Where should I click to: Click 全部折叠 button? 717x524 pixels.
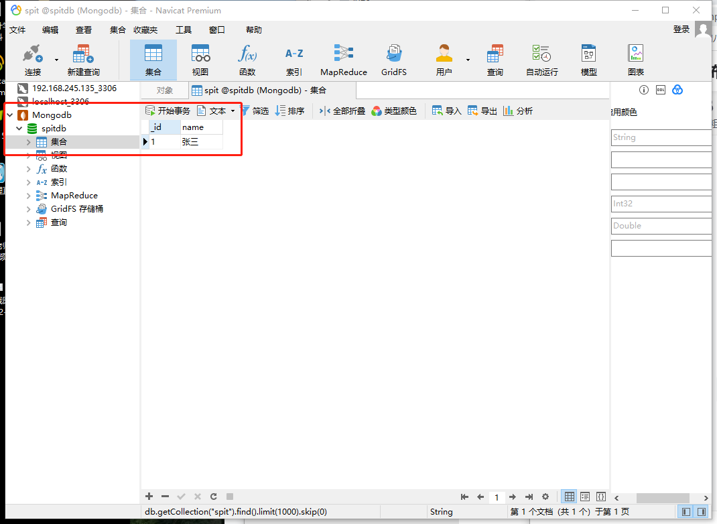pyautogui.click(x=342, y=111)
